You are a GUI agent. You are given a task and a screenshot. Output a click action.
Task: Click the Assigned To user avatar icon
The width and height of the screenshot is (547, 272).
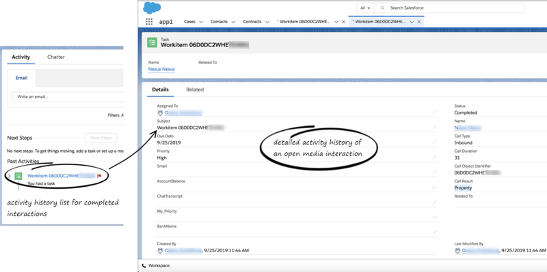click(x=160, y=112)
